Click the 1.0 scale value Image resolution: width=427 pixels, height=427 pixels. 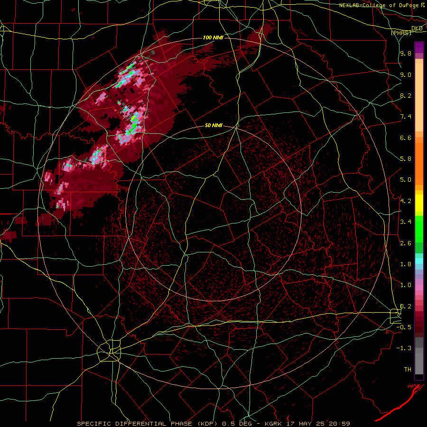pyautogui.click(x=406, y=285)
